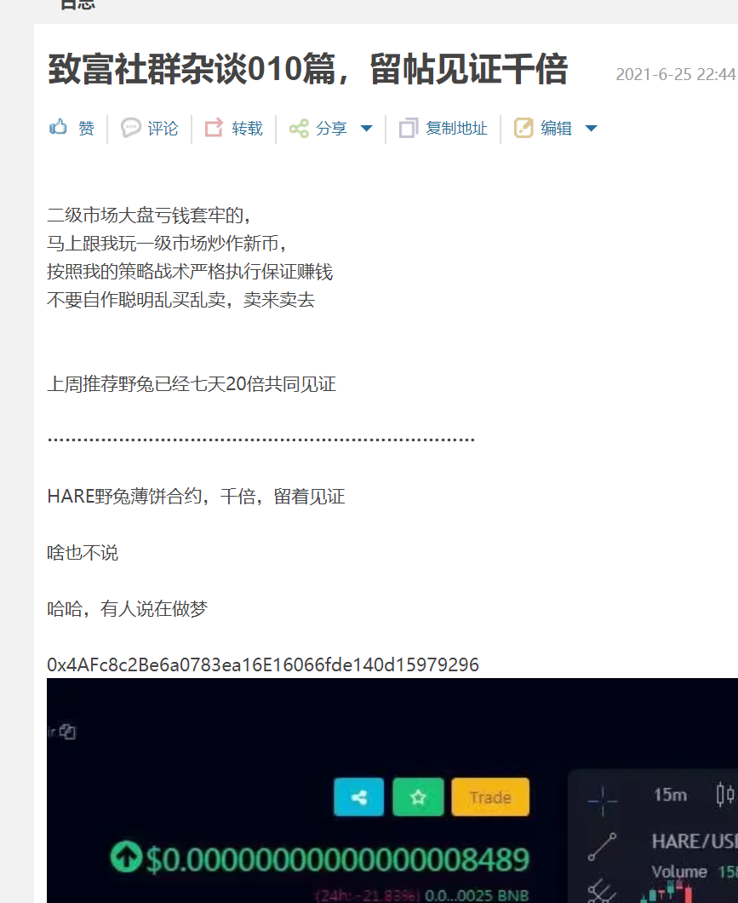Image resolution: width=738 pixels, height=903 pixels.
Task: Click the HARE/USD pair label
Action: click(695, 842)
